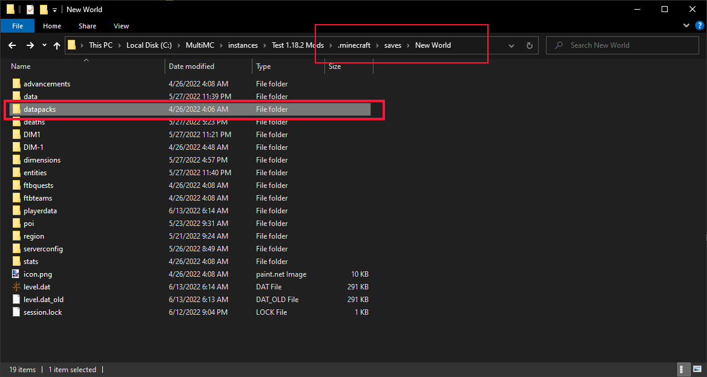Viewport: 707px width, 377px height.
Task: Go up one folder level
Action: click(57, 45)
